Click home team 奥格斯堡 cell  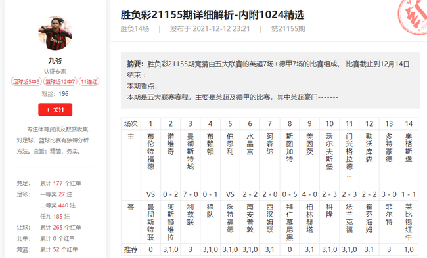coord(409,159)
